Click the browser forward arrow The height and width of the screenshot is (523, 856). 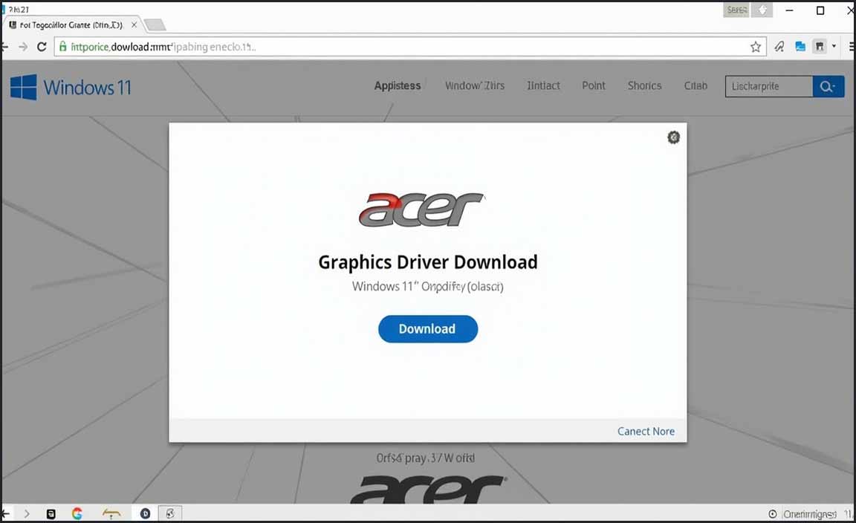[23, 47]
